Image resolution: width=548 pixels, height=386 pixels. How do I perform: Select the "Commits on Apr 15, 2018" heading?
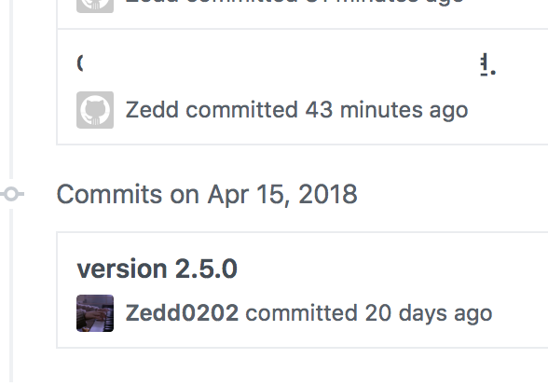tap(207, 194)
